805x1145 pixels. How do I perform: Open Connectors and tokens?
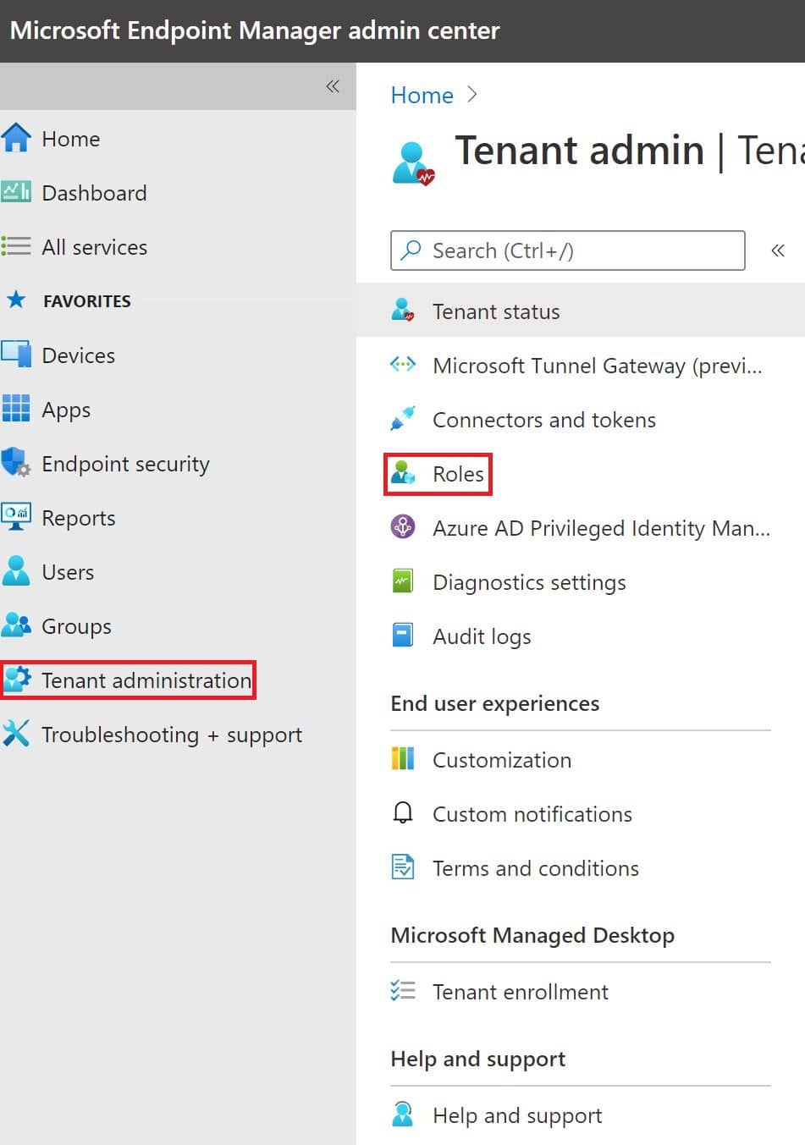(543, 420)
